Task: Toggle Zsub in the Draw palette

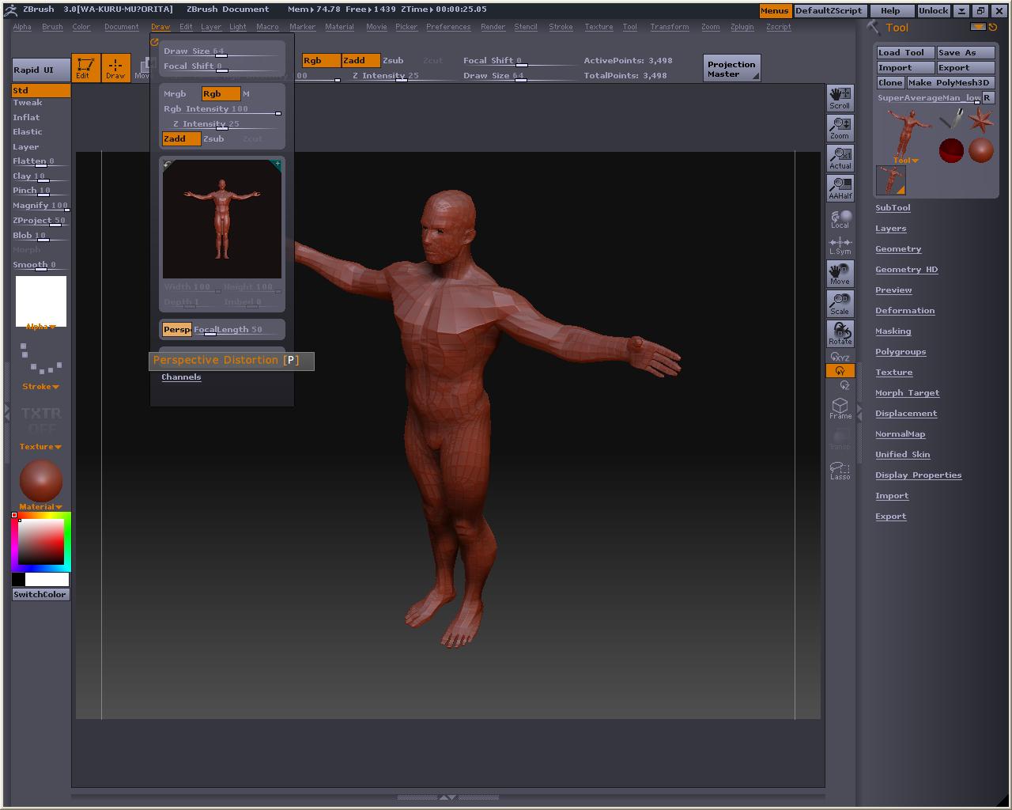Action: (x=213, y=138)
